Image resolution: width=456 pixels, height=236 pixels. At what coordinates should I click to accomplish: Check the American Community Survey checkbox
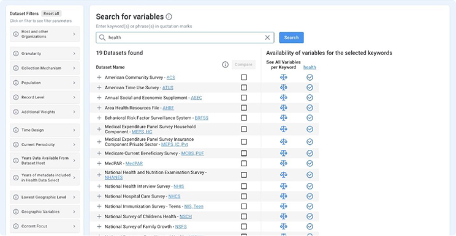[244, 78]
